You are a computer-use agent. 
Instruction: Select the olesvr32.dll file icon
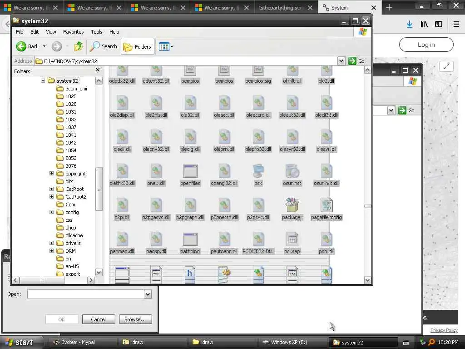tap(292, 138)
